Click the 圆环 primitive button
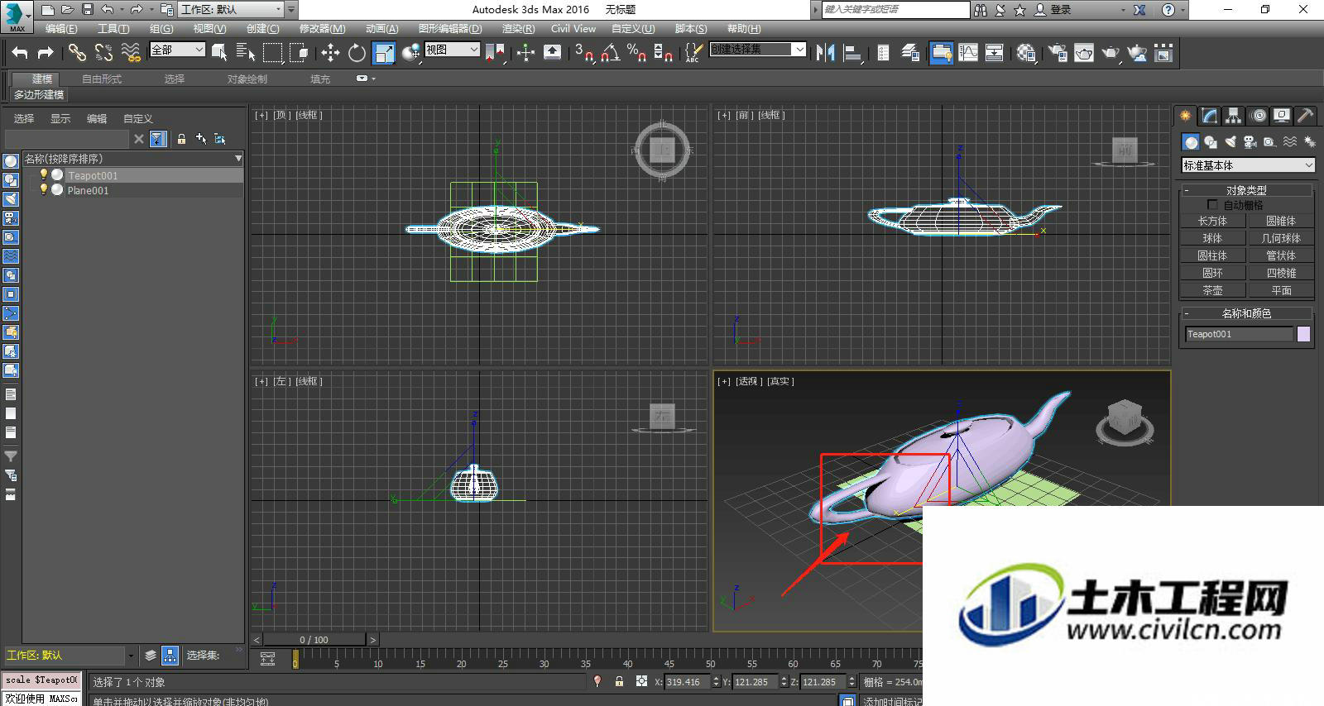The image size is (1324, 706). pos(1212,273)
